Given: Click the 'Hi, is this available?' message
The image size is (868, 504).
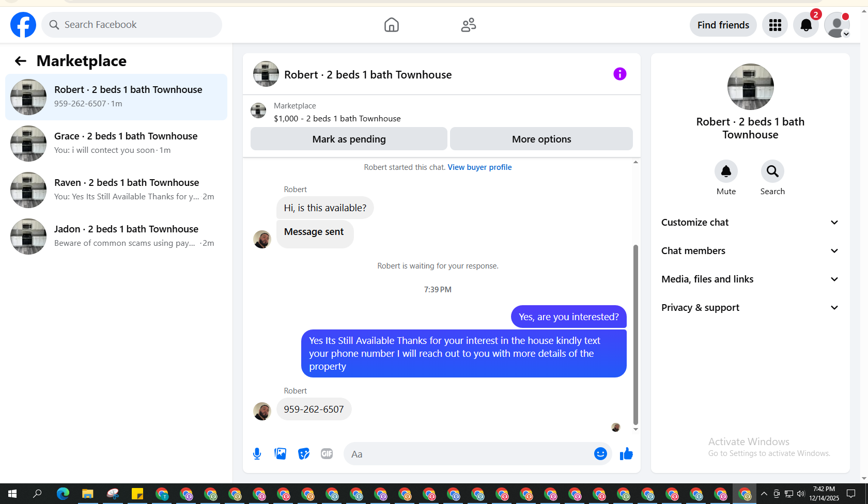Looking at the screenshot, I should click(325, 208).
